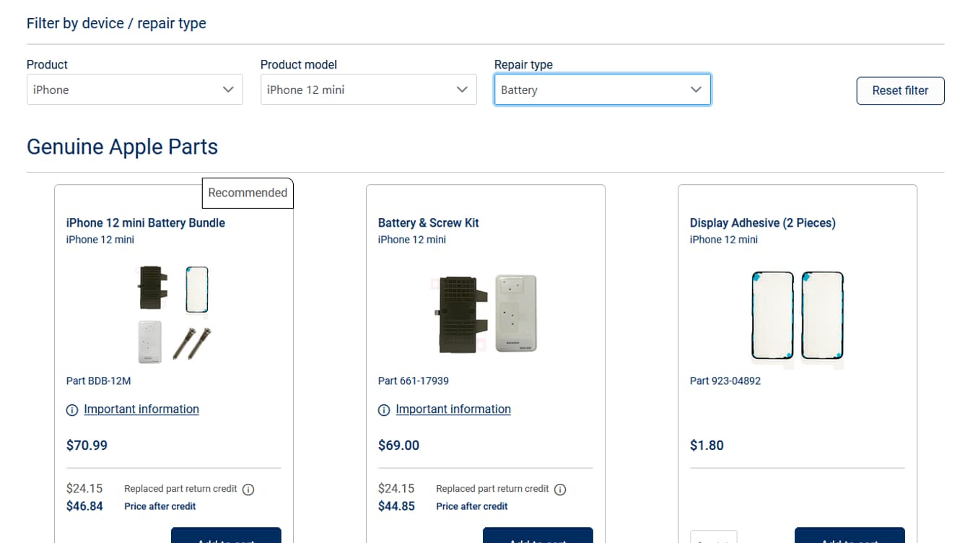Click the Display Adhesive (2 Pieces) title
Image resolution: width=965 pixels, height=543 pixels.
tap(763, 222)
